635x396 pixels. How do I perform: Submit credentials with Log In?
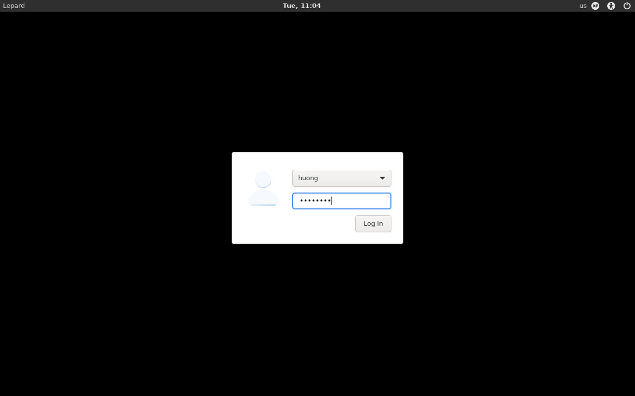click(373, 224)
